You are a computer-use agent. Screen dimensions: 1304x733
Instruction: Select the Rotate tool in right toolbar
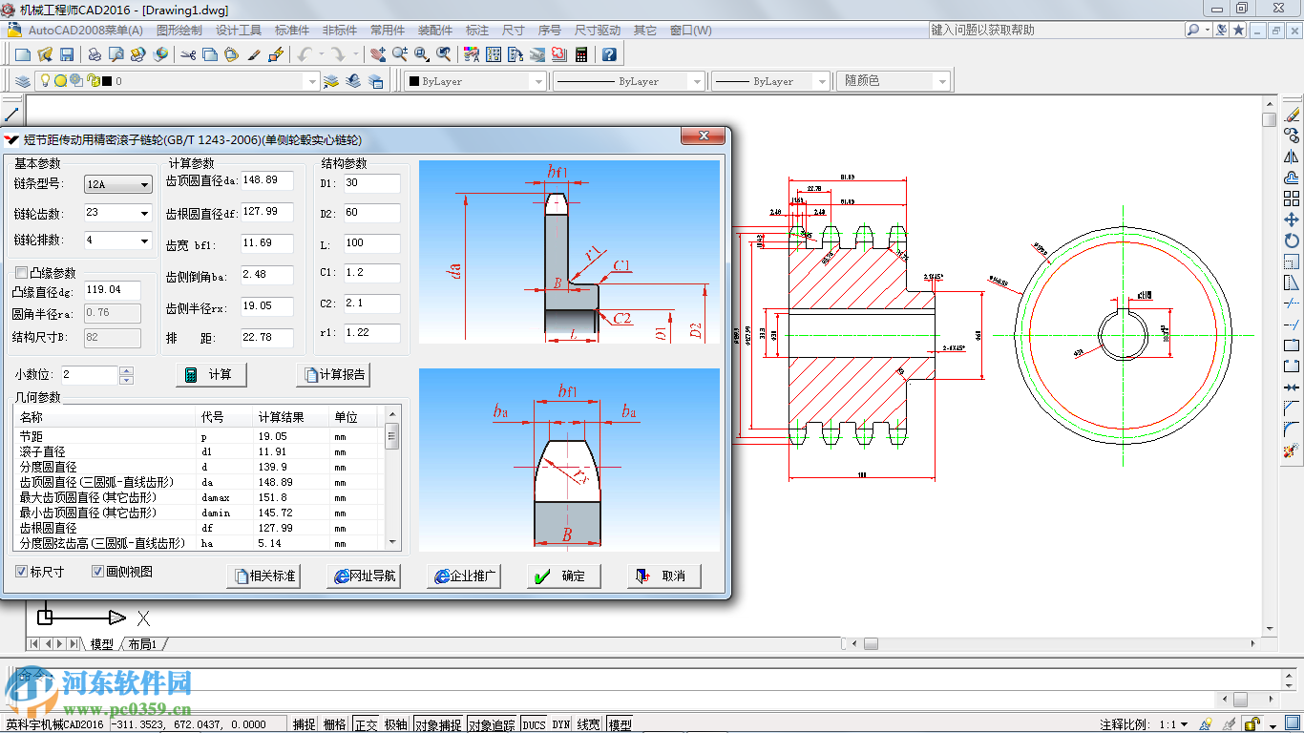tap(1292, 241)
